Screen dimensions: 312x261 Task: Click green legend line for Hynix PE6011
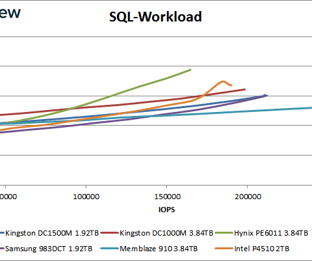(x=224, y=233)
